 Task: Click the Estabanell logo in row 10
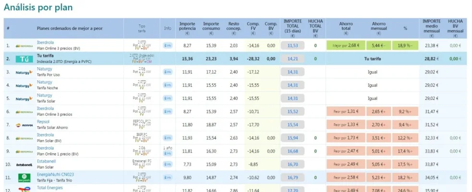click(24, 165)
